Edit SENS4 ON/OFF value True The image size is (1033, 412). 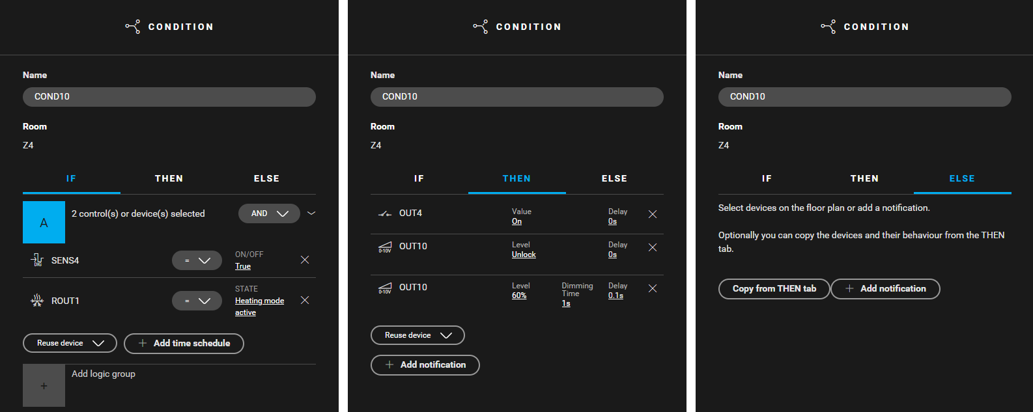point(243,266)
